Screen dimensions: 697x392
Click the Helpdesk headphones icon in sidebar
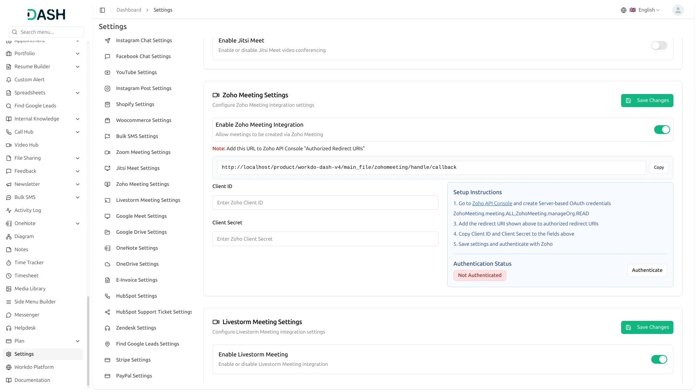pos(9,328)
